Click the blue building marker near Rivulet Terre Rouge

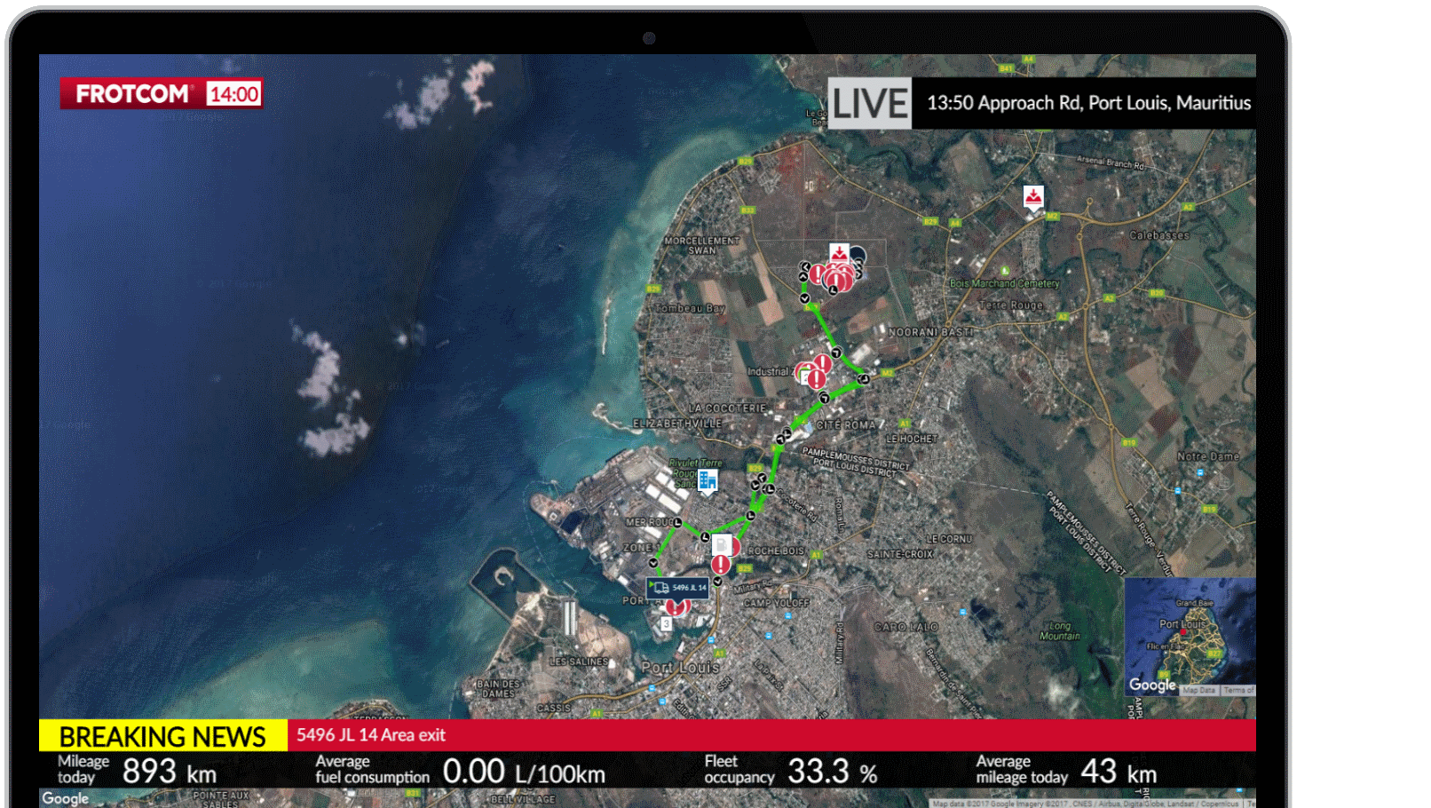click(x=708, y=481)
